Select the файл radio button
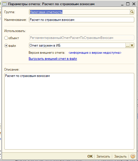Screen dimensions: 138x161 click(6, 45)
